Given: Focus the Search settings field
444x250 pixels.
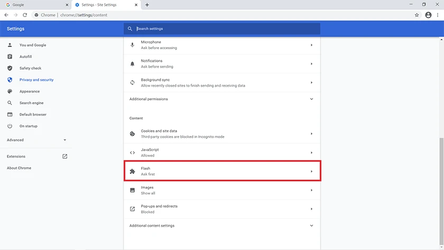Looking at the screenshot, I should [221, 29].
